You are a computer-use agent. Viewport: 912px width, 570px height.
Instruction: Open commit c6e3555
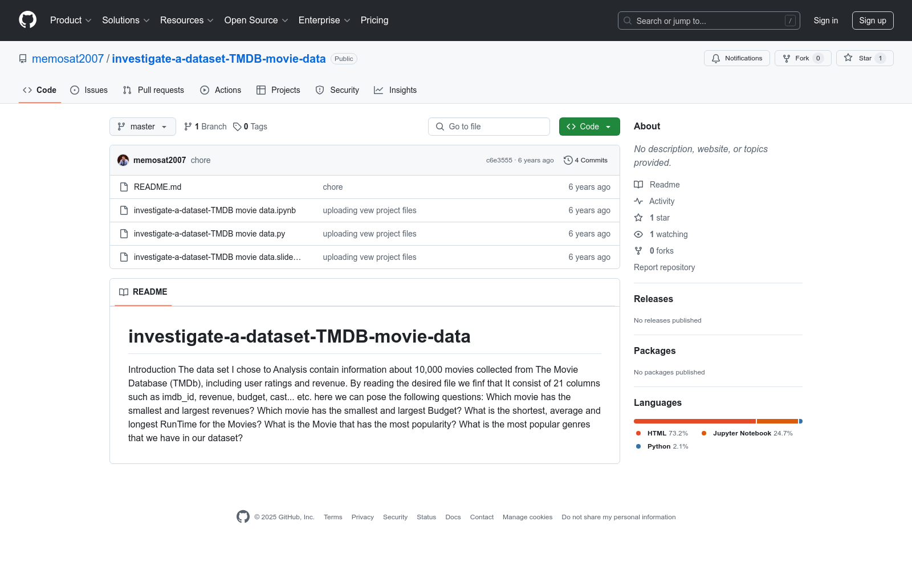pos(499,160)
